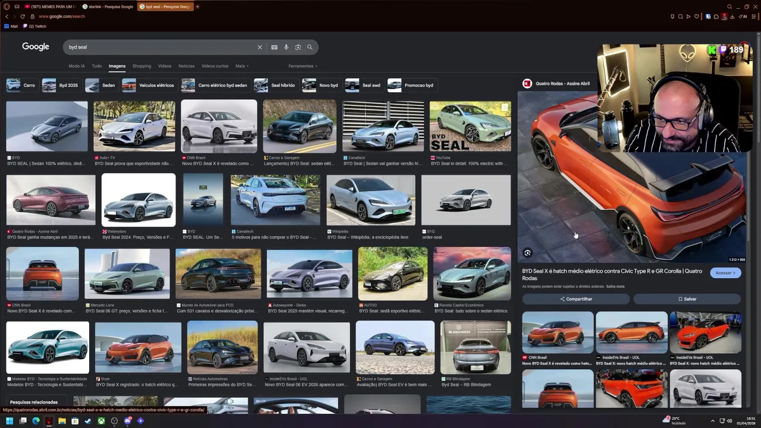761x428 pixels.
Task: Bookmark the page with the heart icon
Action: click(x=697, y=17)
